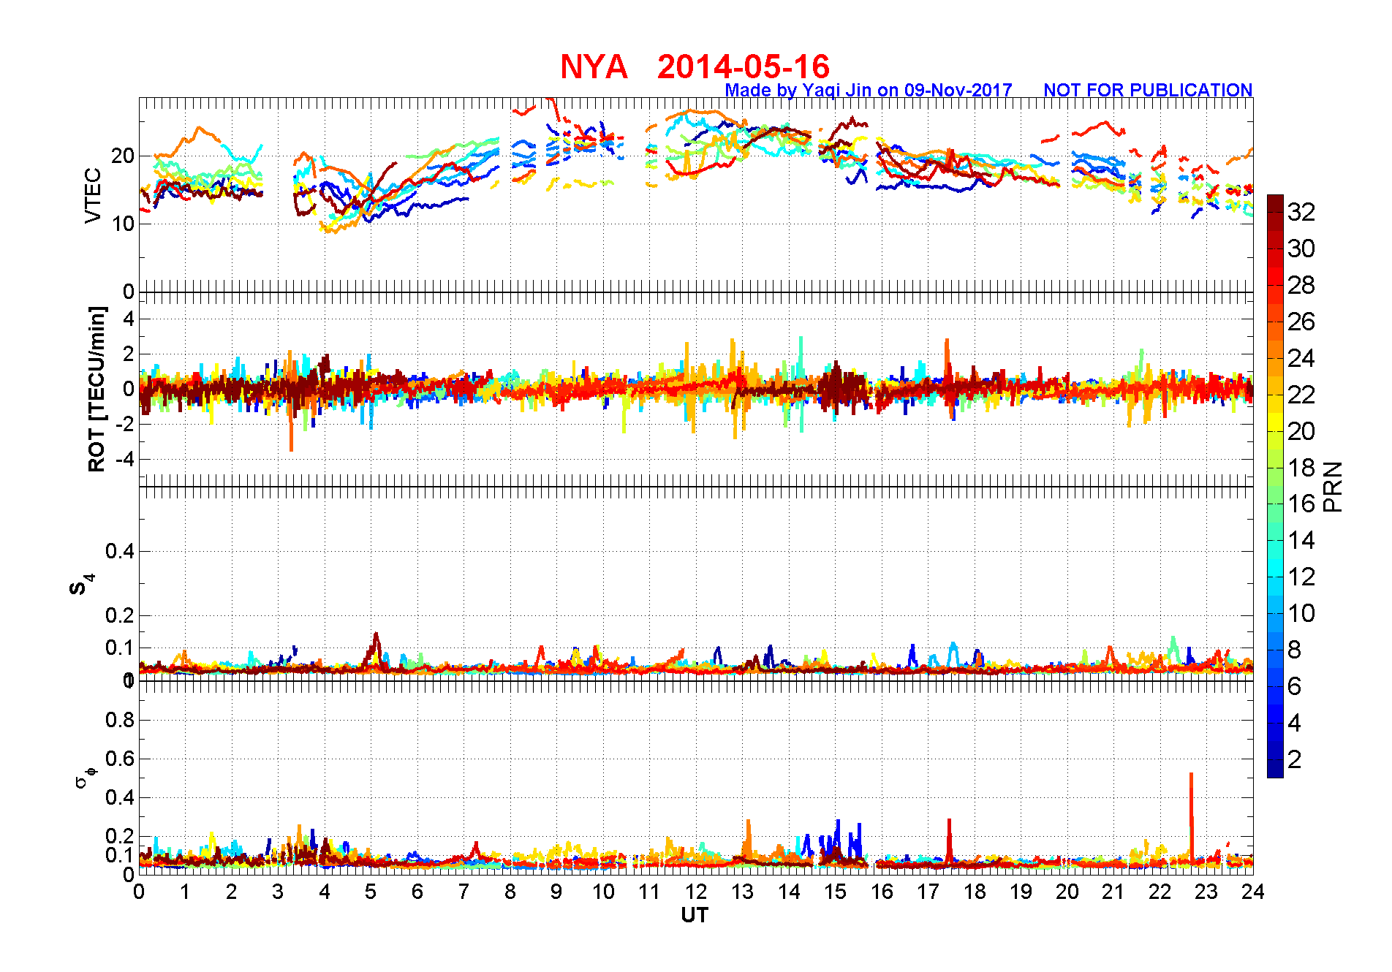This screenshot has width=1392, height=972.
Task: Select the S4 y-axis tick 0.2
Action: coord(120,615)
